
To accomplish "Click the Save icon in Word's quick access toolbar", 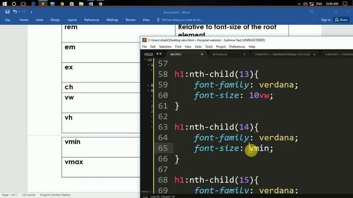I will click(7, 12).
